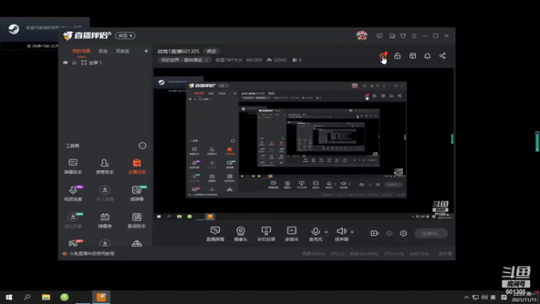Switch to 我的场景 scene tab
The width and height of the screenshot is (540, 304).
coord(81,51)
